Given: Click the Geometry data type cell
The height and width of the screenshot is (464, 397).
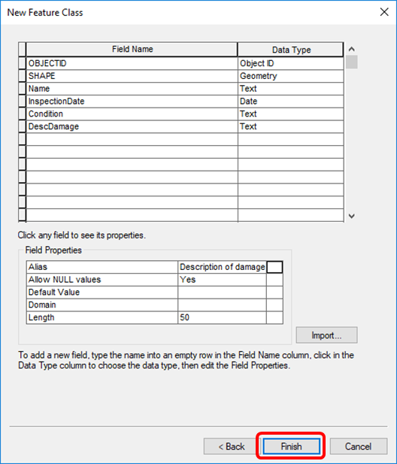Looking at the screenshot, I should click(x=290, y=76).
